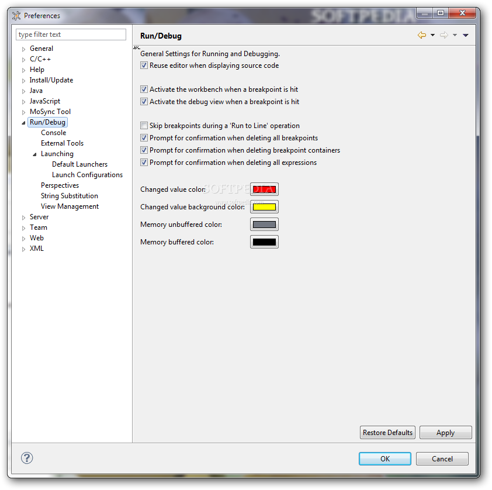
Task: Focus the type filter text field
Action: (71, 34)
